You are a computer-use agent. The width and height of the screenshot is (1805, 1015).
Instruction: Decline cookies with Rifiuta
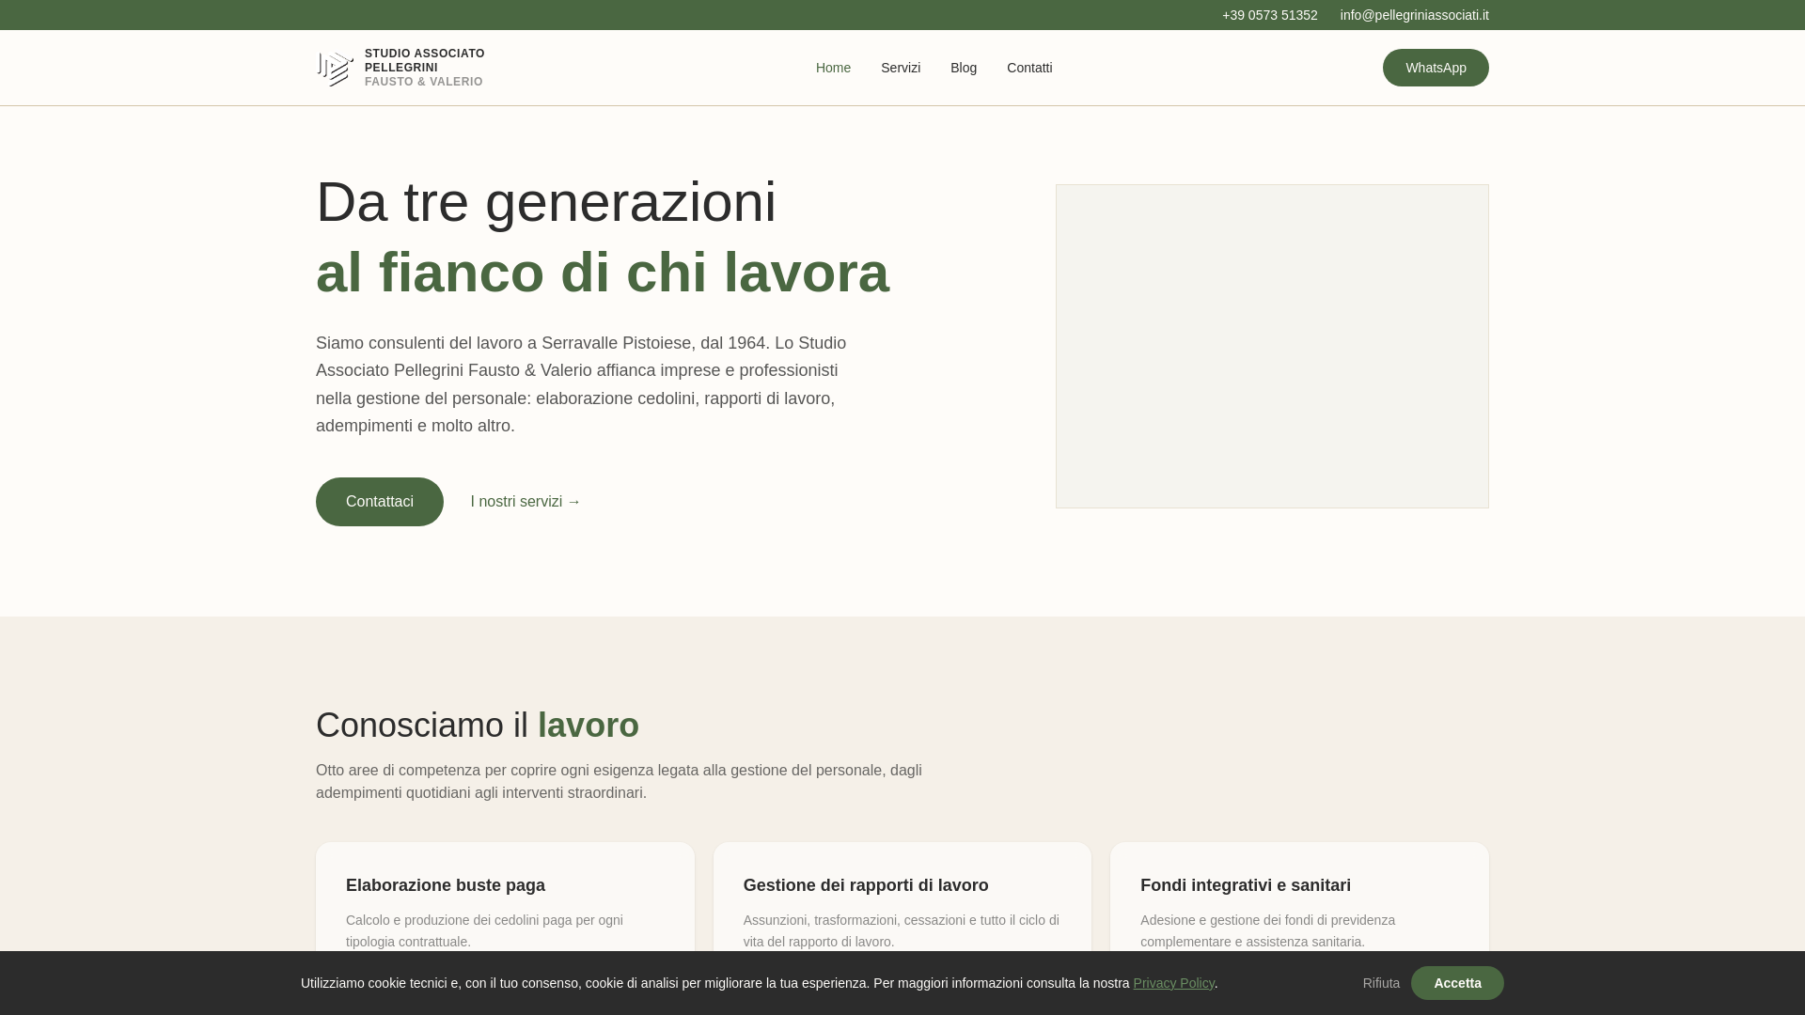[x=1381, y=983]
